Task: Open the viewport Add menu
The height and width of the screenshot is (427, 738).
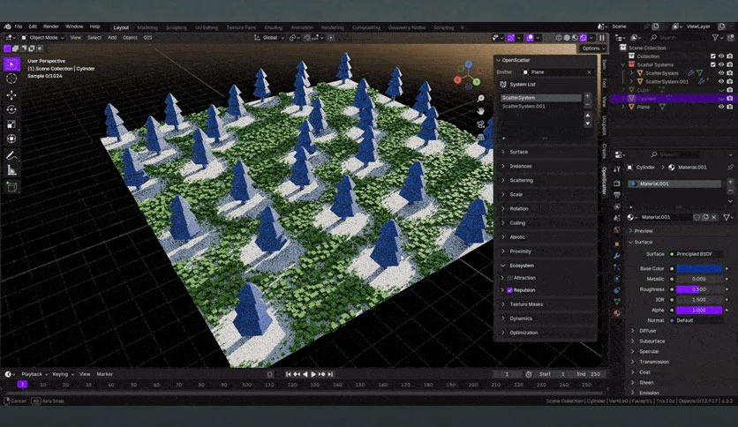Action: click(112, 38)
